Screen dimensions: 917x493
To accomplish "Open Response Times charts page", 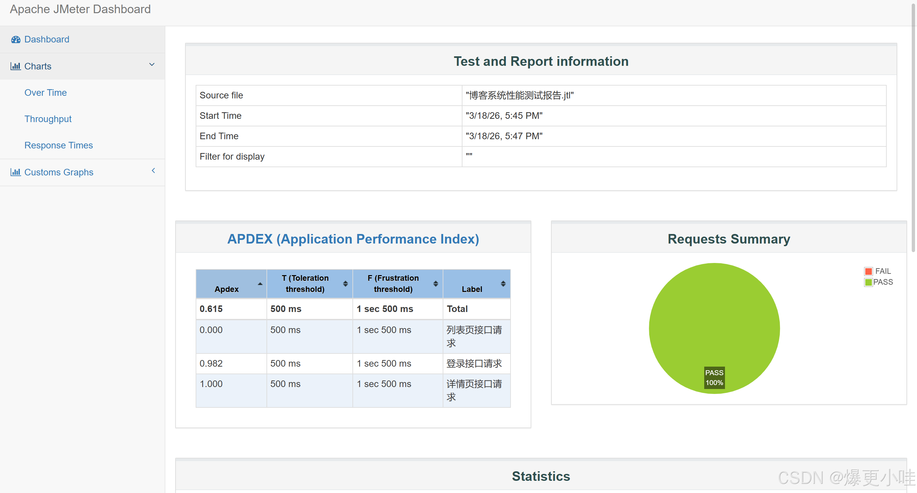I will coord(58,145).
